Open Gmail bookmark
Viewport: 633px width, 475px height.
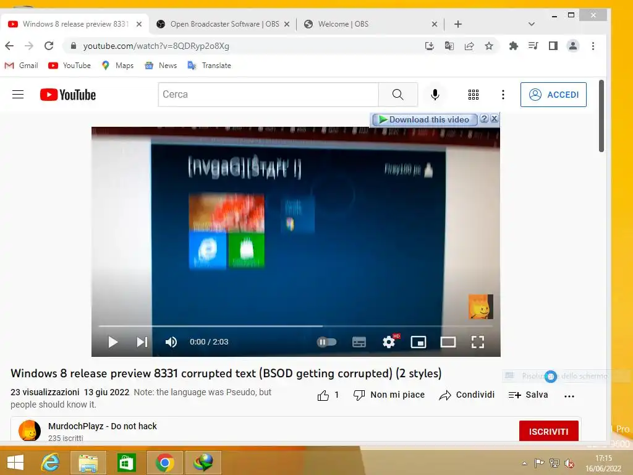pyautogui.click(x=21, y=66)
